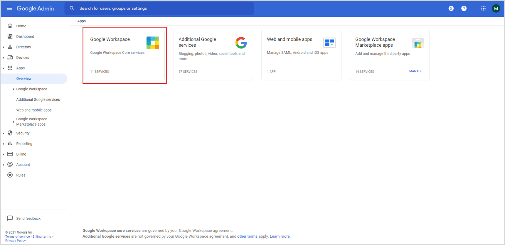Click MANAGE on Marketplace apps card
The width and height of the screenshot is (505, 245).
click(415, 71)
